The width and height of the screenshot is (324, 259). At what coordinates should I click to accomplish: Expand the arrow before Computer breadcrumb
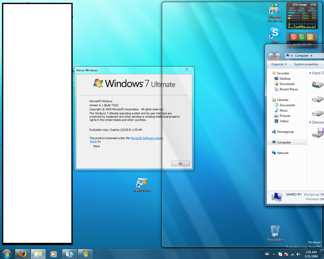292,56
